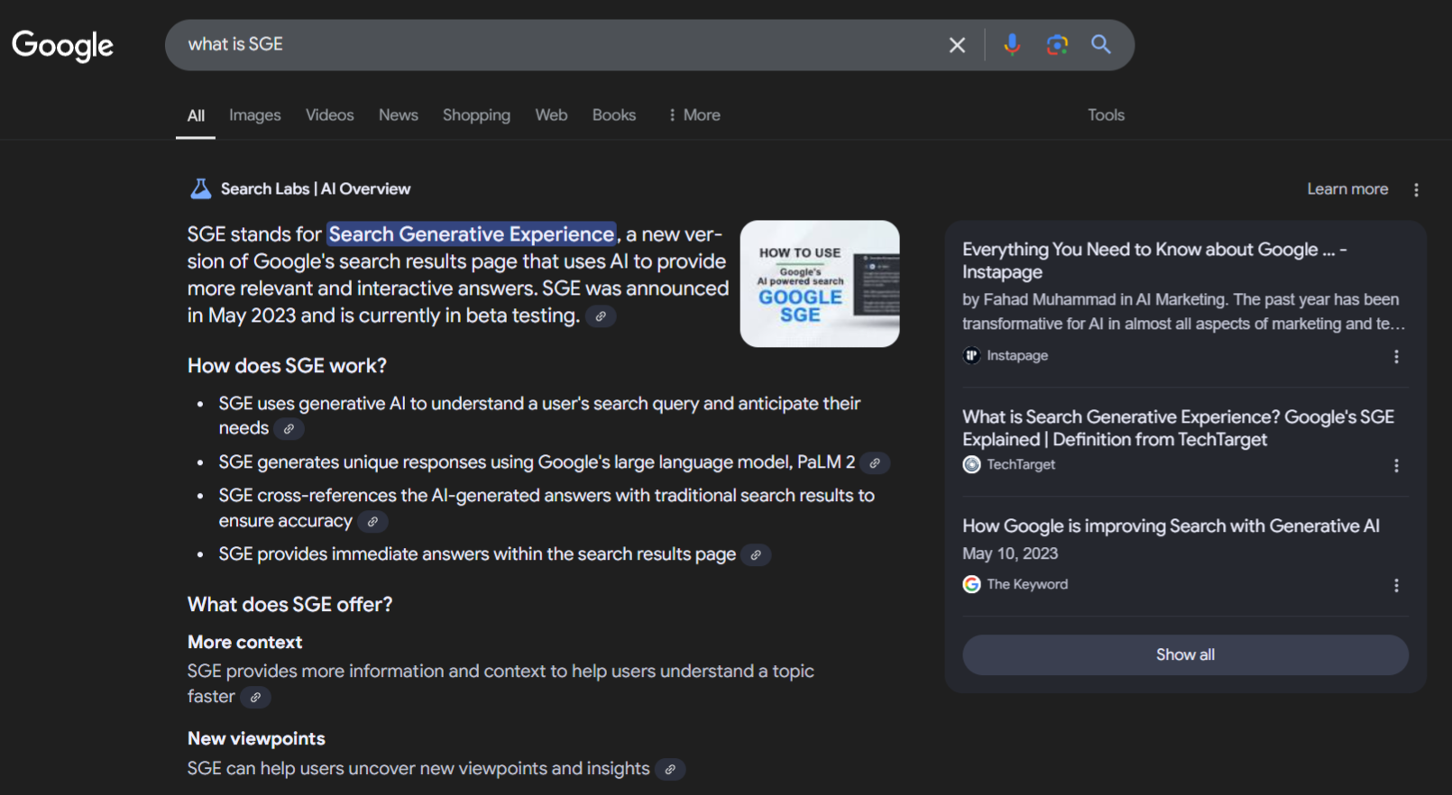Open three-dot menu for the TechTarget result
The image size is (1452, 795).
point(1396,466)
